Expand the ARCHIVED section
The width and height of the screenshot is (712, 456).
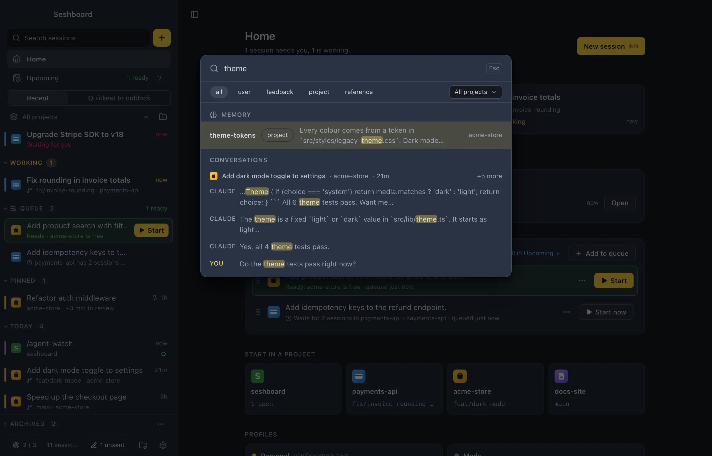[6, 424]
